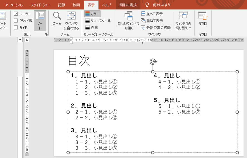
Task: Enable the Guides (ガイド) checkbox
Action: pyautogui.click(x=16, y=28)
